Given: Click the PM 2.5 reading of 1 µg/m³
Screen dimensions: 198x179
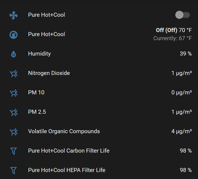Looking at the screenshot, I should pos(182,112).
